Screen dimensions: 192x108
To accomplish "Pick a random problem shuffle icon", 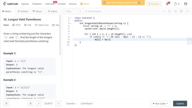I will pyautogui.click(x=30, y=103).
